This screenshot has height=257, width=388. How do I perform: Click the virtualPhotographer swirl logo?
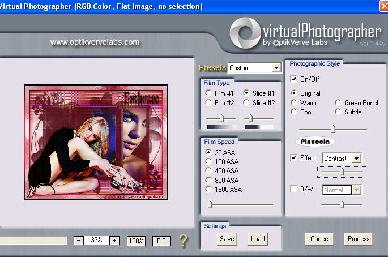tap(245, 33)
